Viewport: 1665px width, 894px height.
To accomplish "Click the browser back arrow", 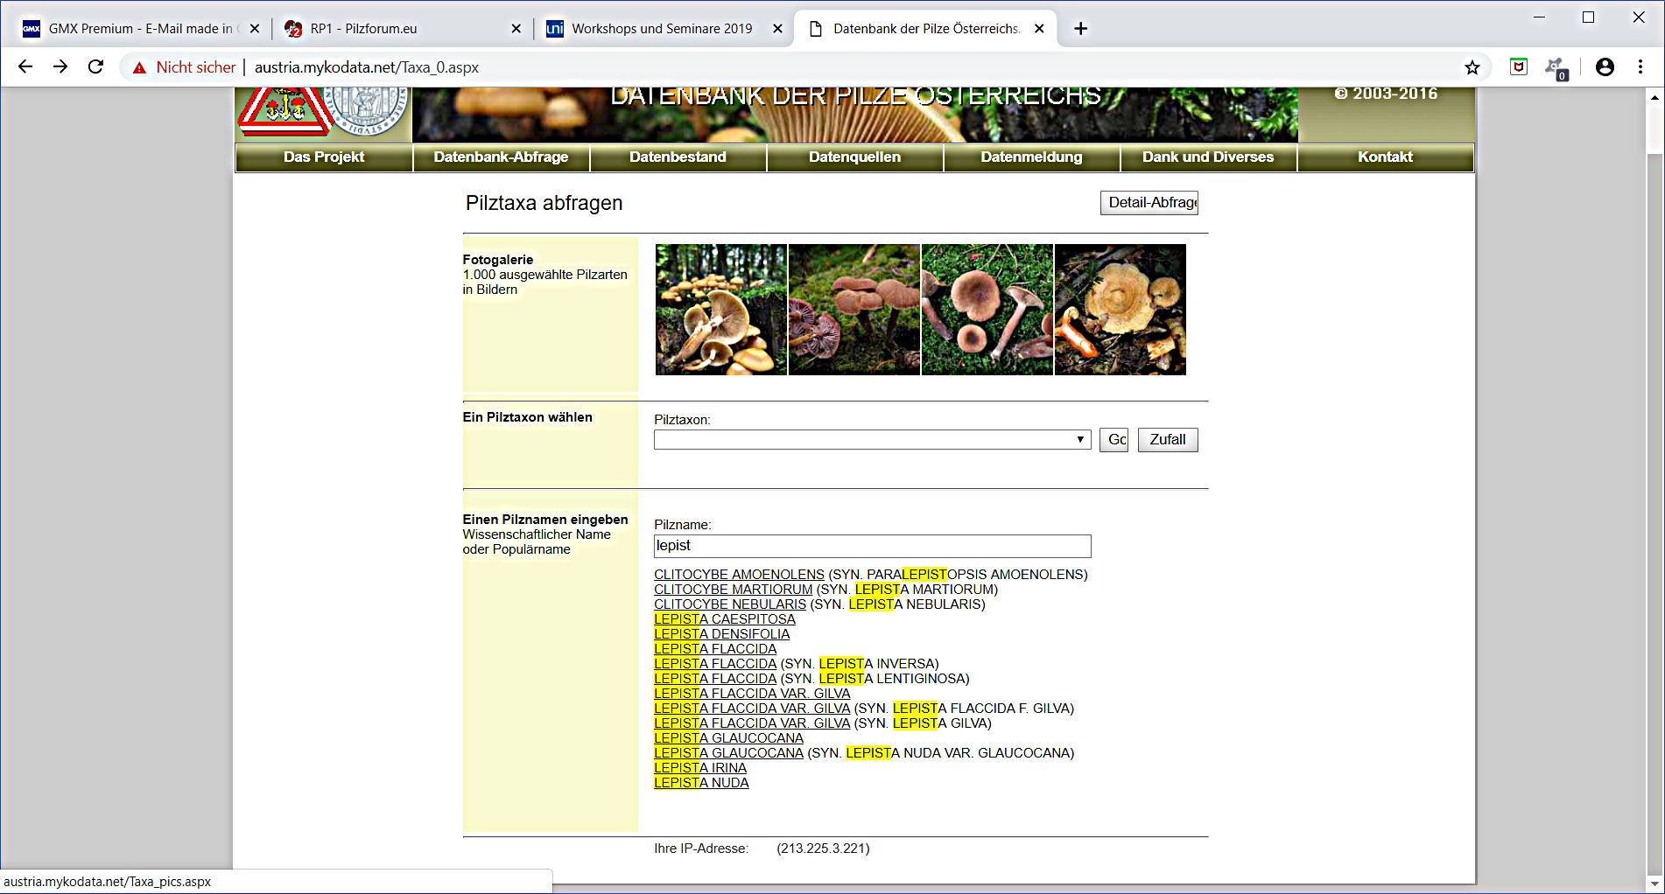I will pyautogui.click(x=25, y=67).
